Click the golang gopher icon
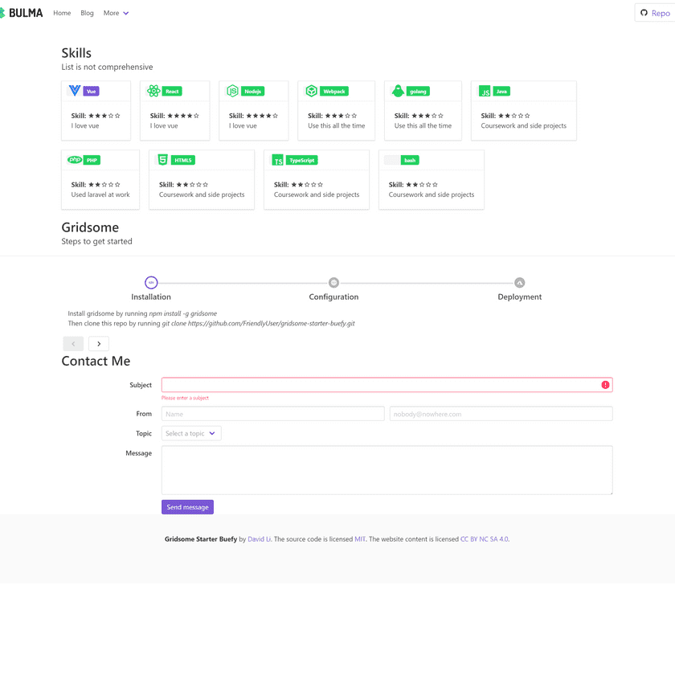The width and height of the screenshot is (675, 675). [398, 91]
